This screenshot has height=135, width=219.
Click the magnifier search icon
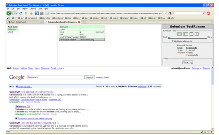tap(204, 13)
